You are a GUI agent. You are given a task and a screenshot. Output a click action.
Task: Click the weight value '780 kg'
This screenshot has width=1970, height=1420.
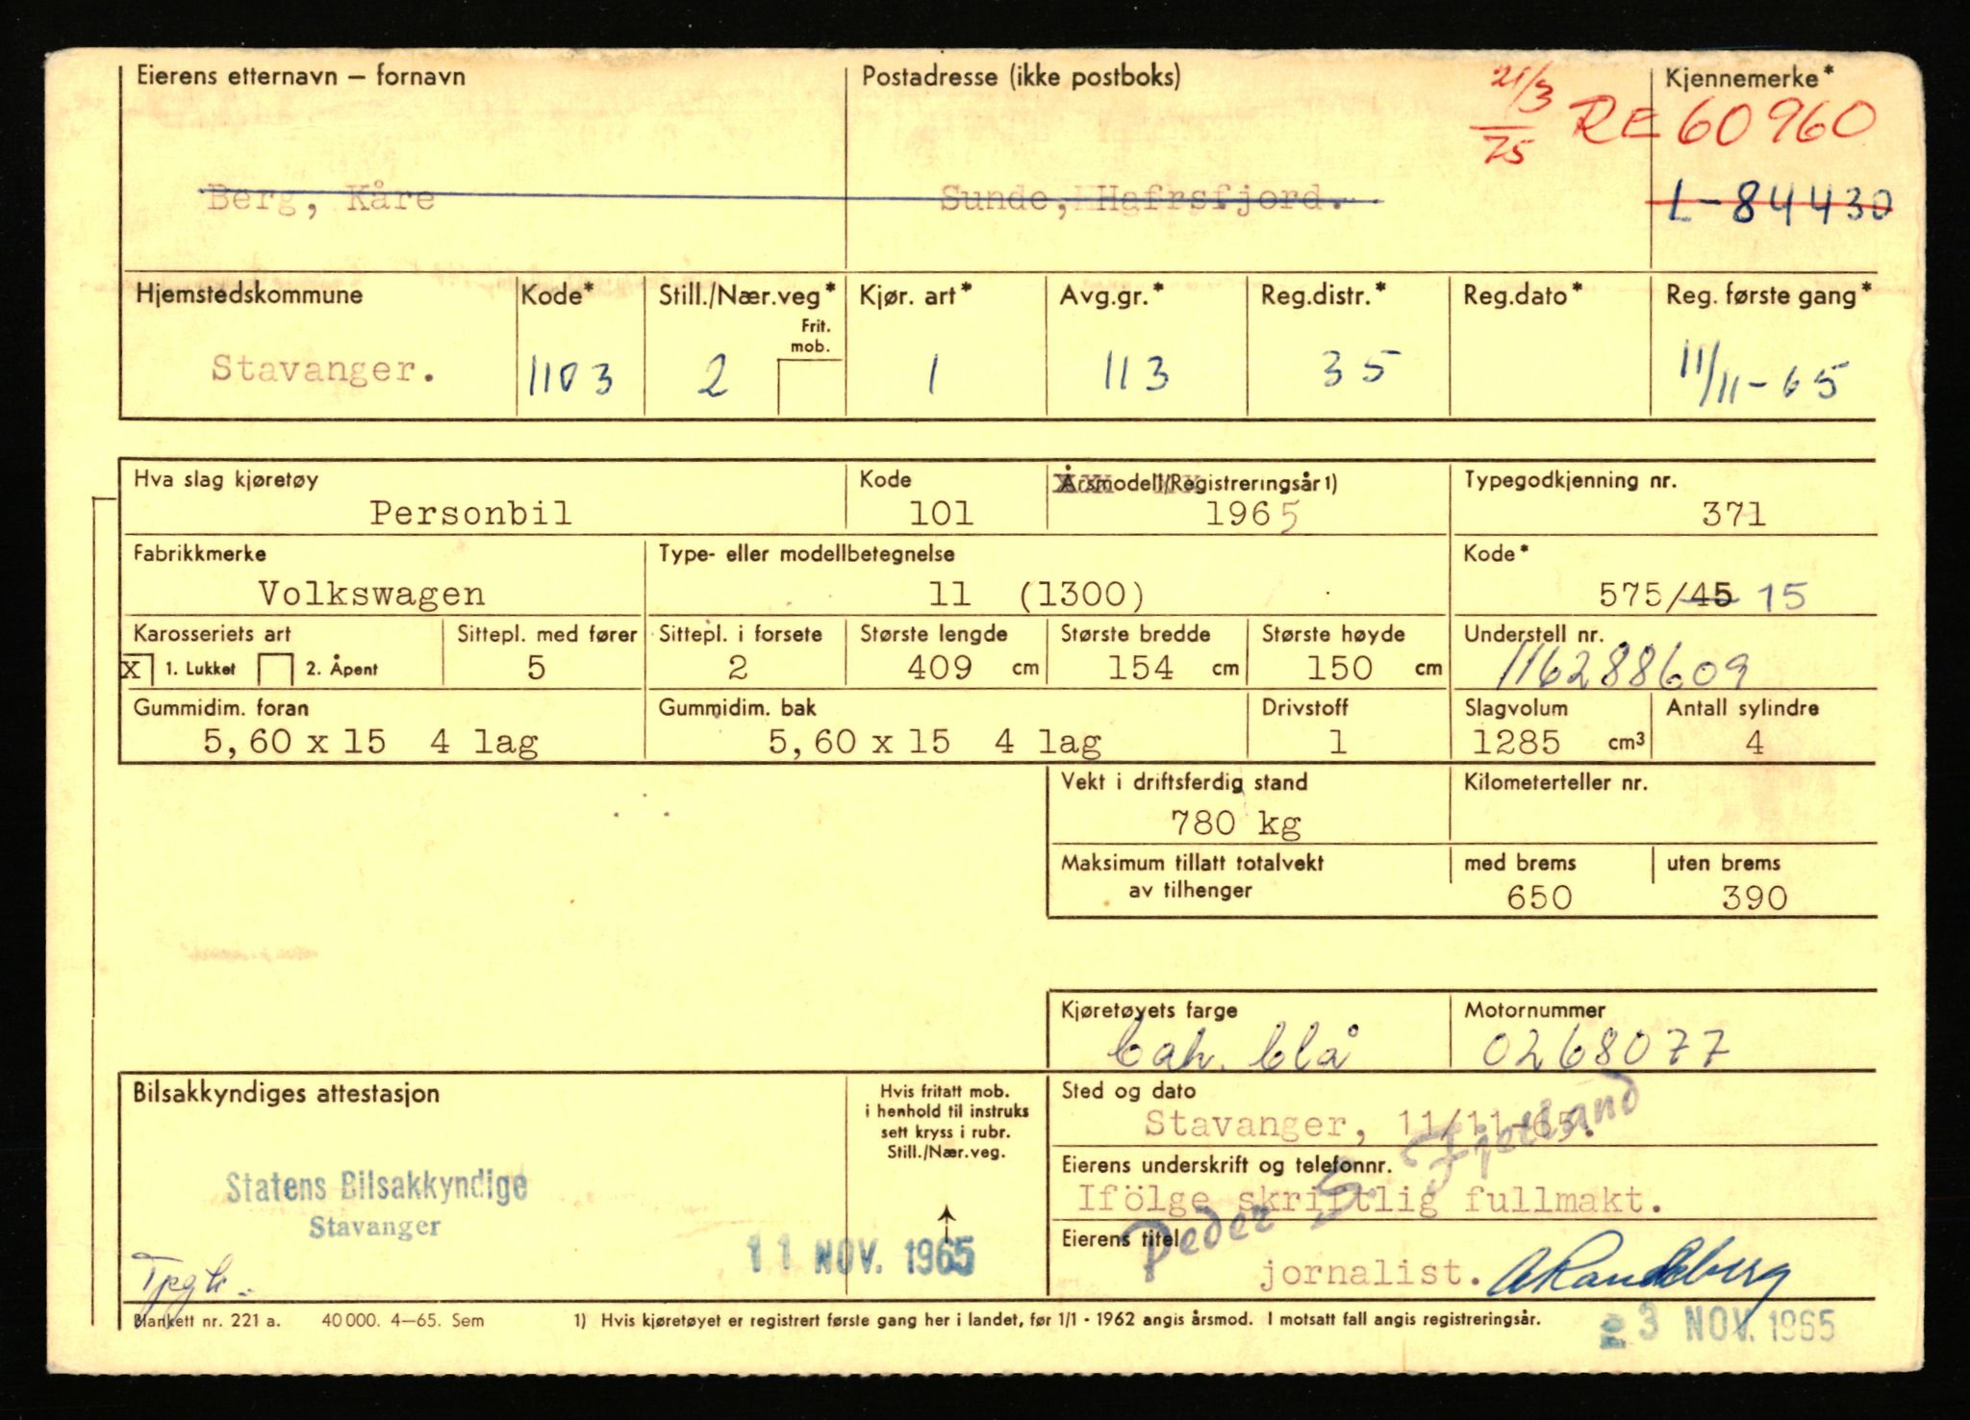(x=1236, y=824)
